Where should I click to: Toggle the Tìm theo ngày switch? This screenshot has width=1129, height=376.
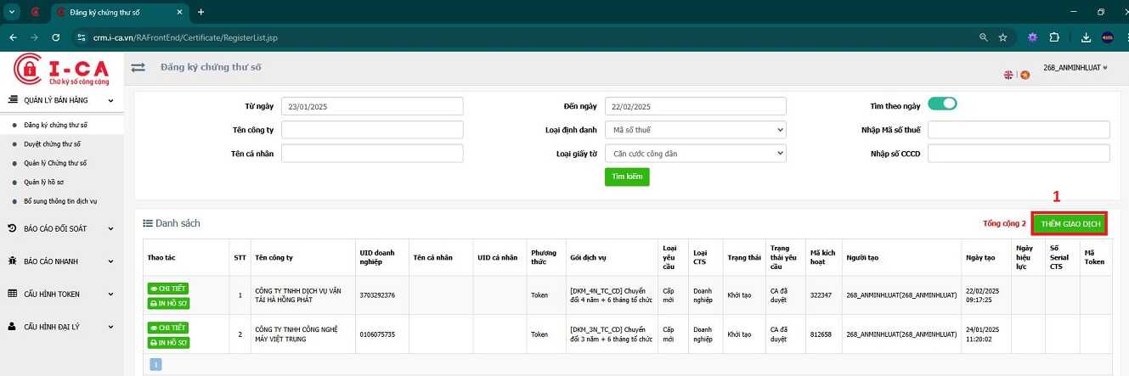[942, 104]
